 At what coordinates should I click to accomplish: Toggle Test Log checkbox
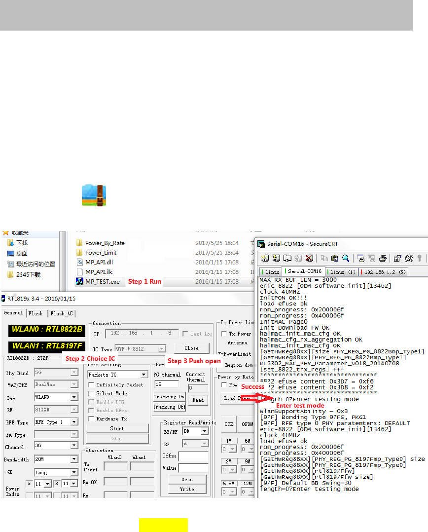pos(185,334)
